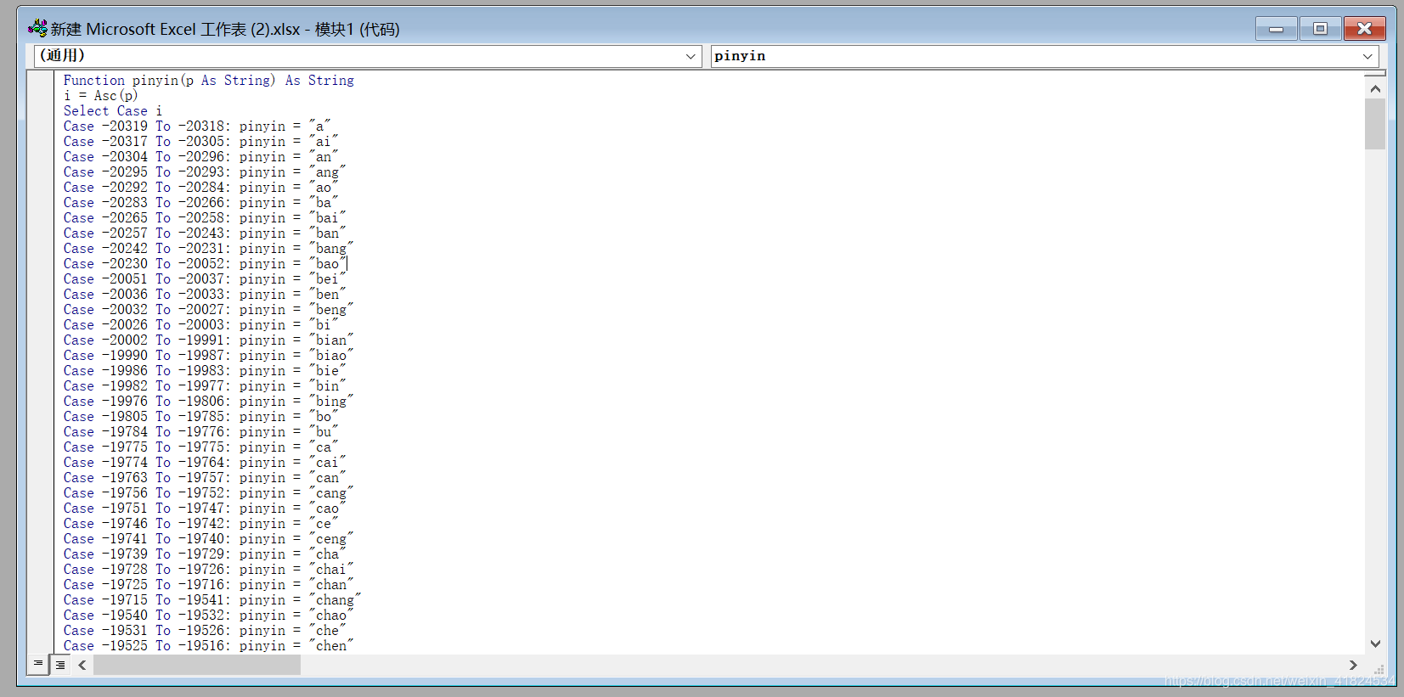Click the line assigning pinyin = "beng"
The image size is (1404, 697).
(x=208, y=310)
